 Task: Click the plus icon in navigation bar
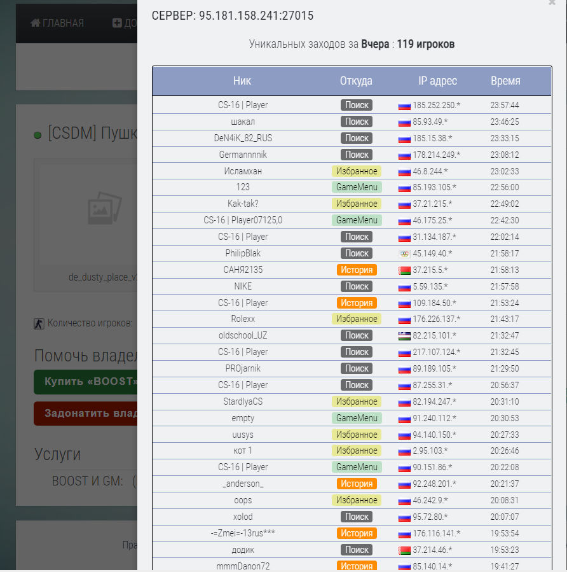point(117,23)
